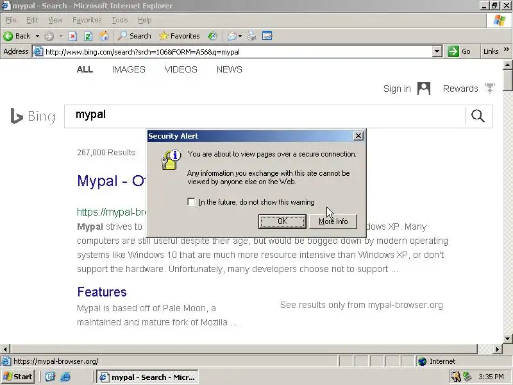Expand the Links toolbar chevron
The width and height of the screenshot is (513, 385).
[507, 49]
